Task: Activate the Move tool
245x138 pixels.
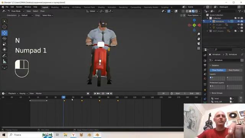Action: 4,33
